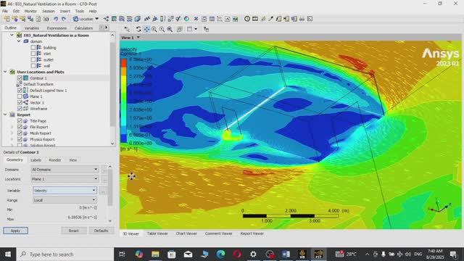The image size is (464, 261).
Task: Open the Insert menu
Action: [x=65, y=12]
